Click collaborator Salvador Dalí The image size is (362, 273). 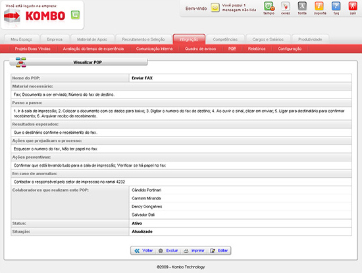coord(143,215)
